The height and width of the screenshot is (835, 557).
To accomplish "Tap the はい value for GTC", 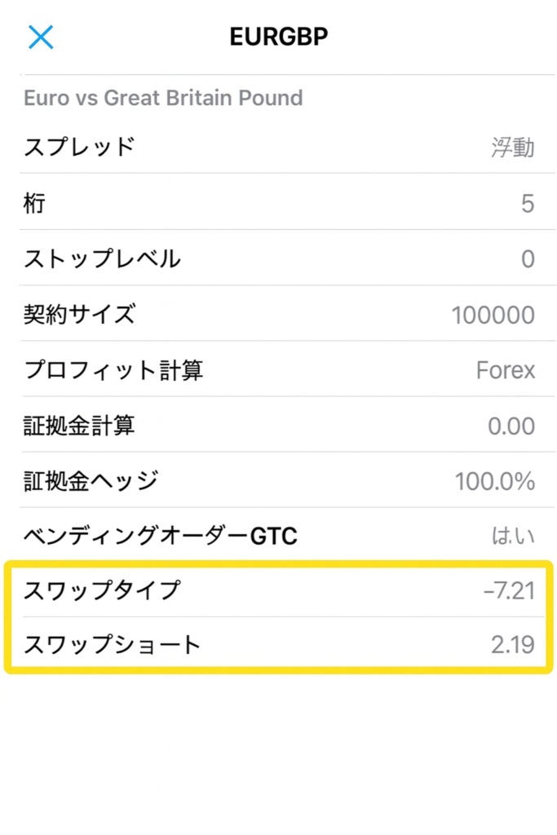I will pyautogui.click(x=513, y=536).
